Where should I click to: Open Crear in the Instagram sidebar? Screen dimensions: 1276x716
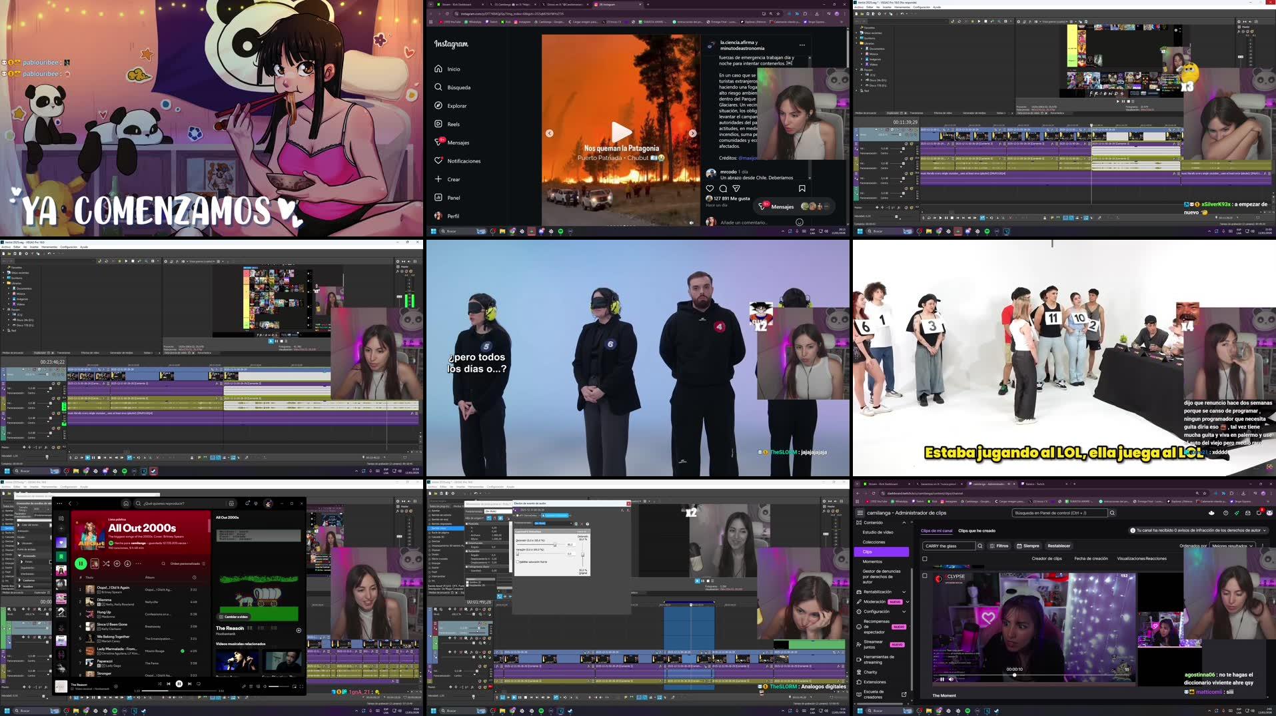[x=453, y=180]
